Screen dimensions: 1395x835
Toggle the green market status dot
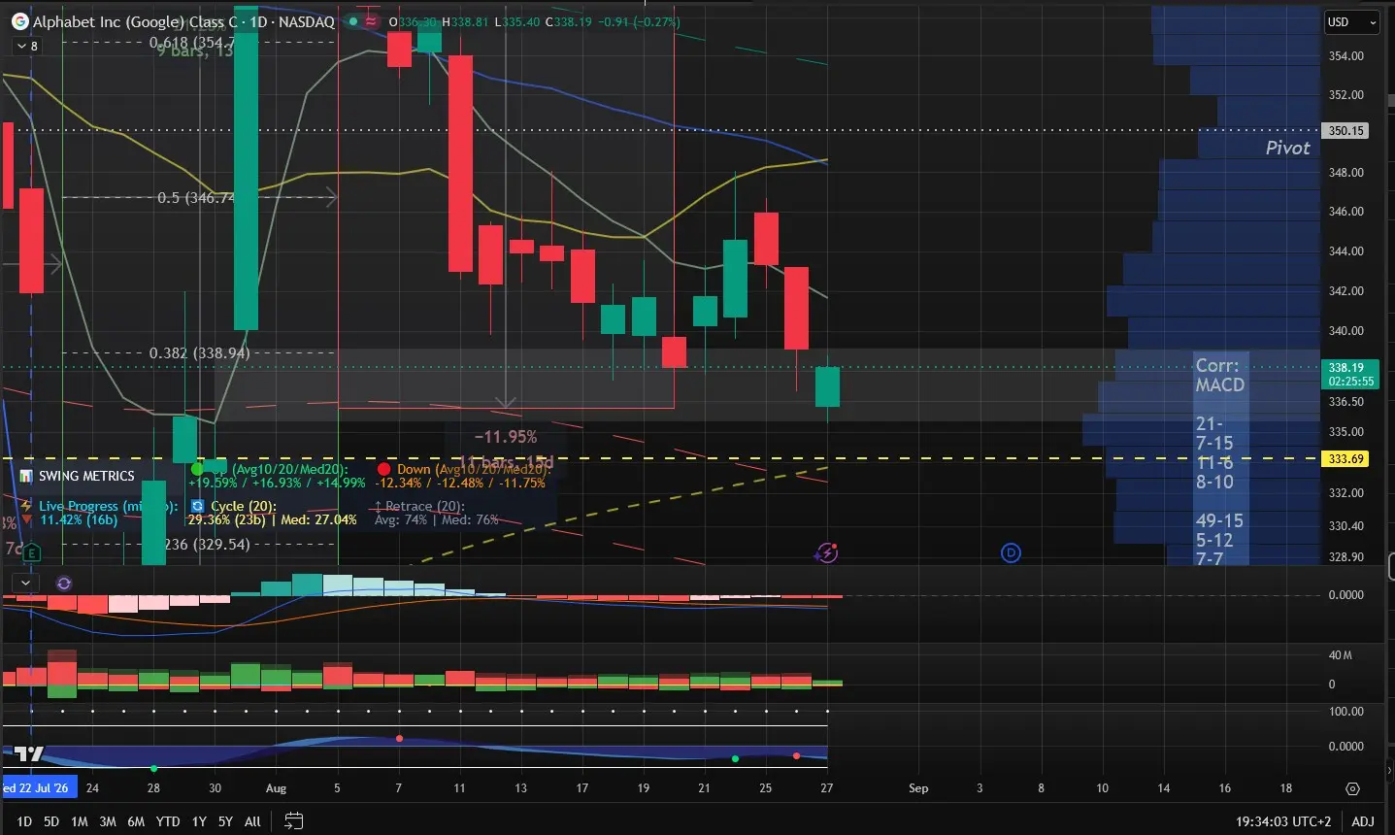click(x=352, y=21)
